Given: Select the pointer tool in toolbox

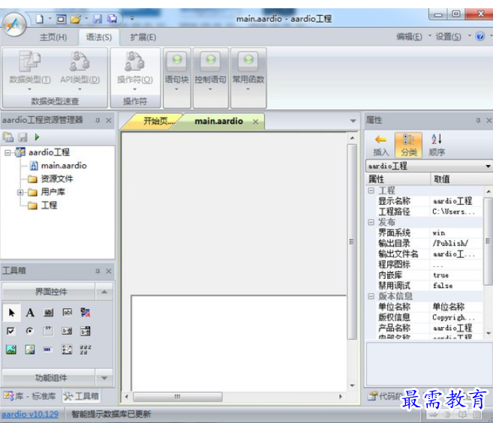Looking at the screenshot, I should coord(12,313).
